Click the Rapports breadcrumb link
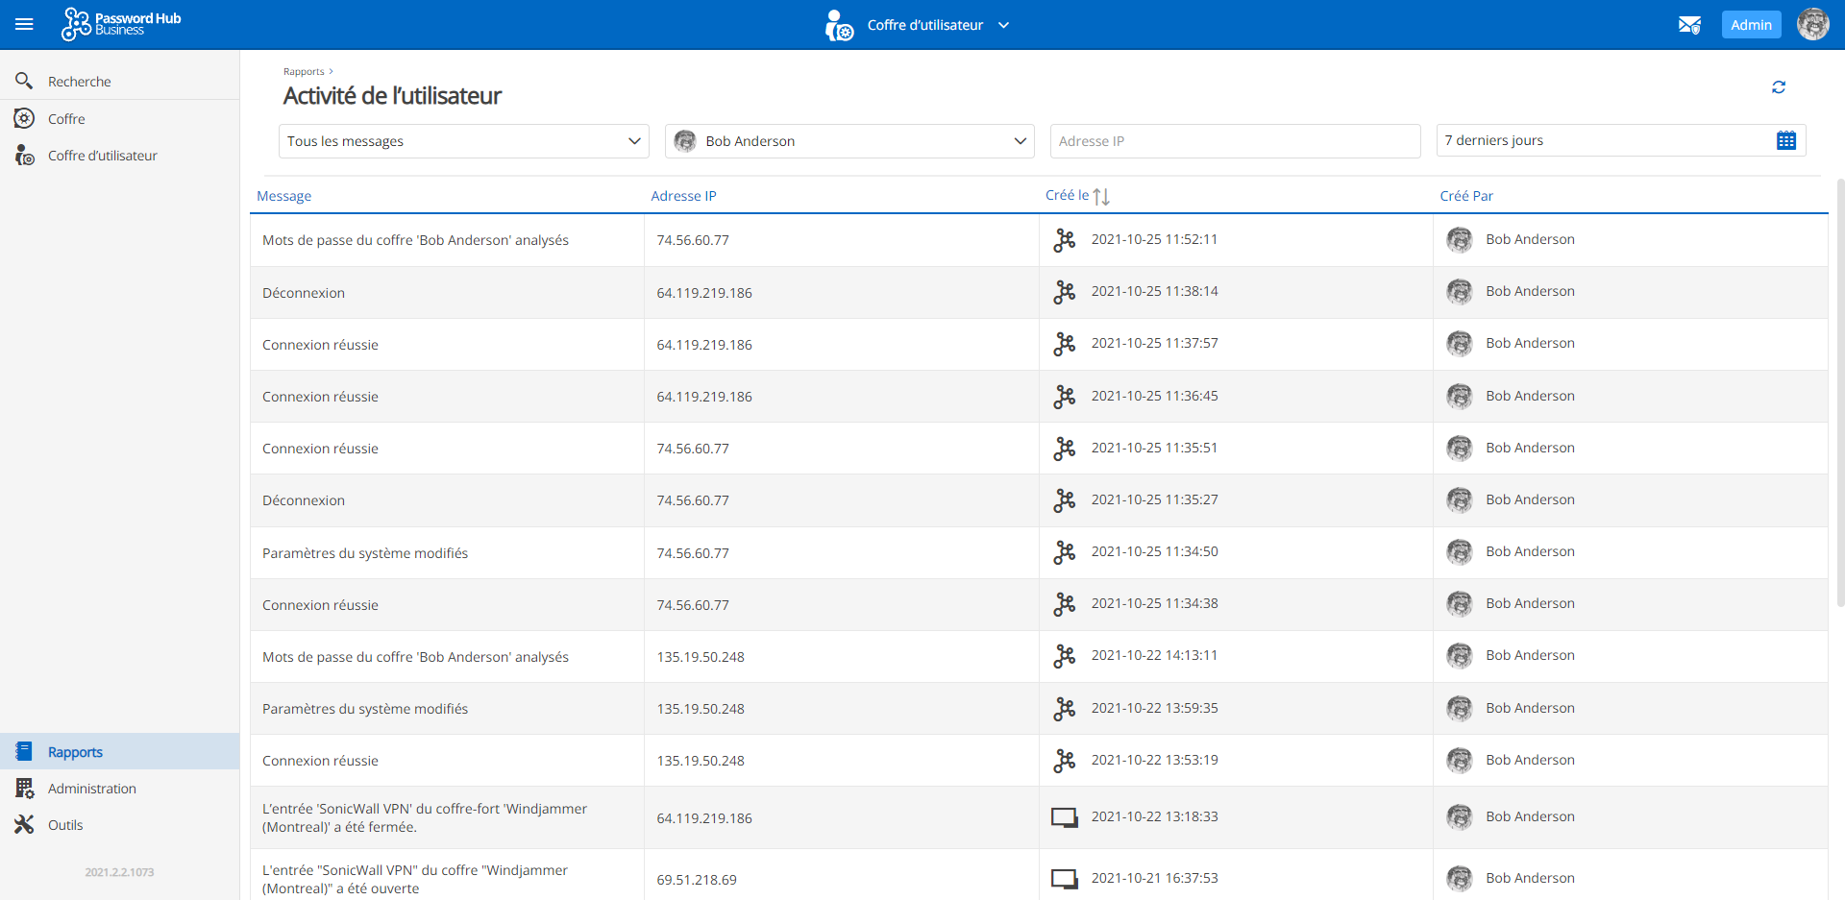Image resolution: width=1845 pixels, height=900 pixels. point(304,72)
